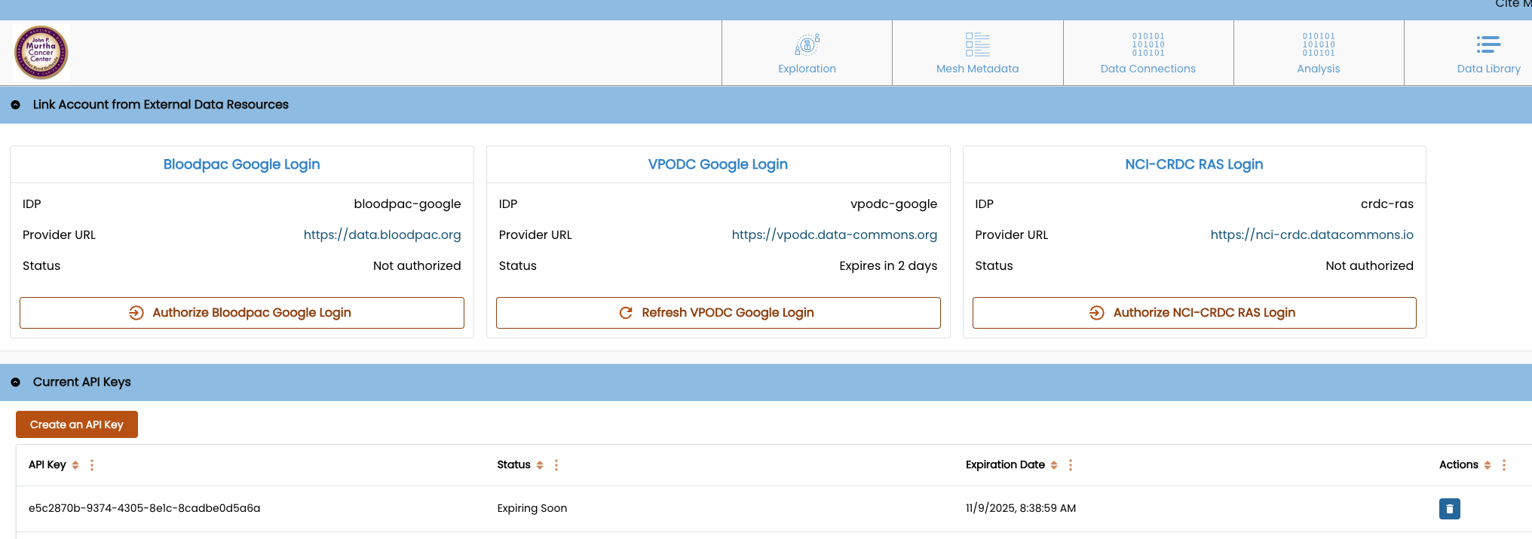This screenshot has height=539, width=1532.
Task: Click the Expiring Soon status cell
Action: (x=532, y=508)
